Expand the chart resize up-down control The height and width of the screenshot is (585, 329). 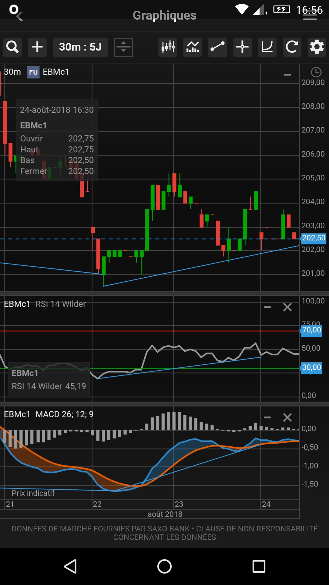[x=123, y=47]
